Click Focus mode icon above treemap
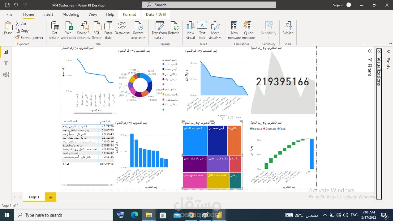395x223 pixels. click(x=231, y=117)
